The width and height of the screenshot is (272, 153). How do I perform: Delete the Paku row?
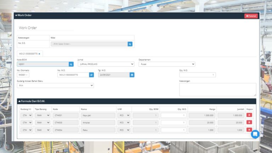249,130
